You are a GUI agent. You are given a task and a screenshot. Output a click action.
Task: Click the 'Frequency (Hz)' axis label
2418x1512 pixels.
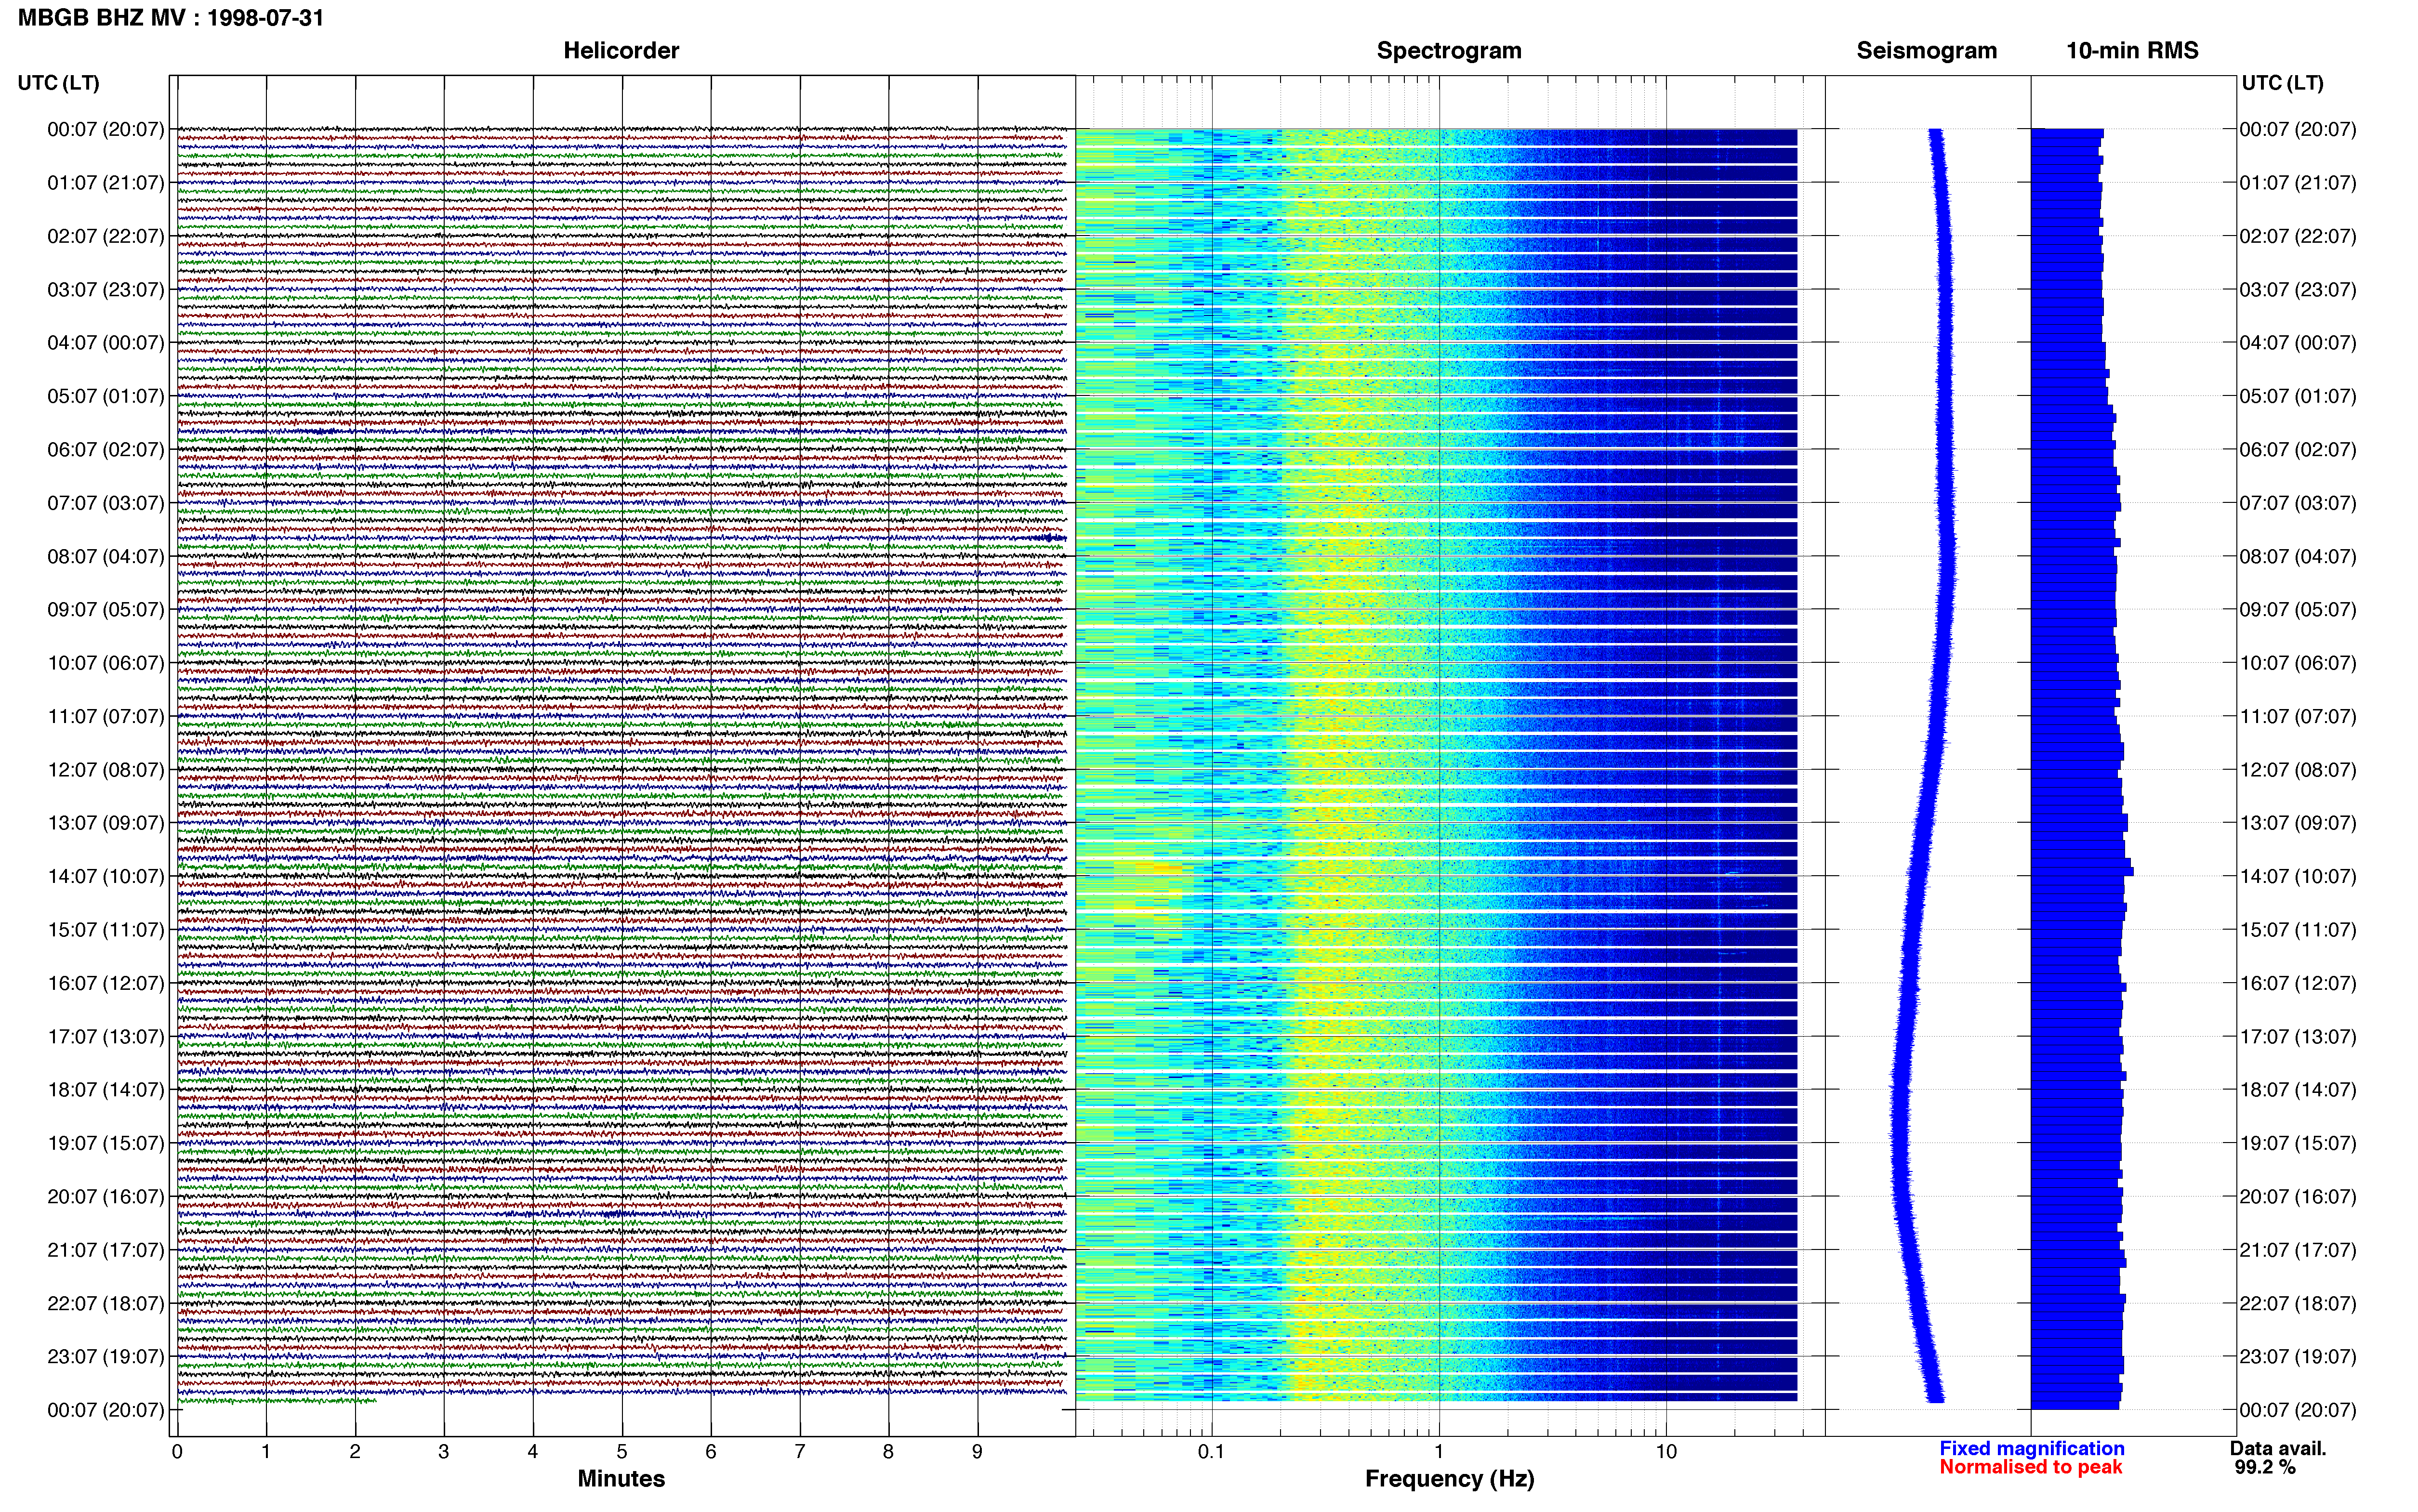[x=1449, y=1478]
